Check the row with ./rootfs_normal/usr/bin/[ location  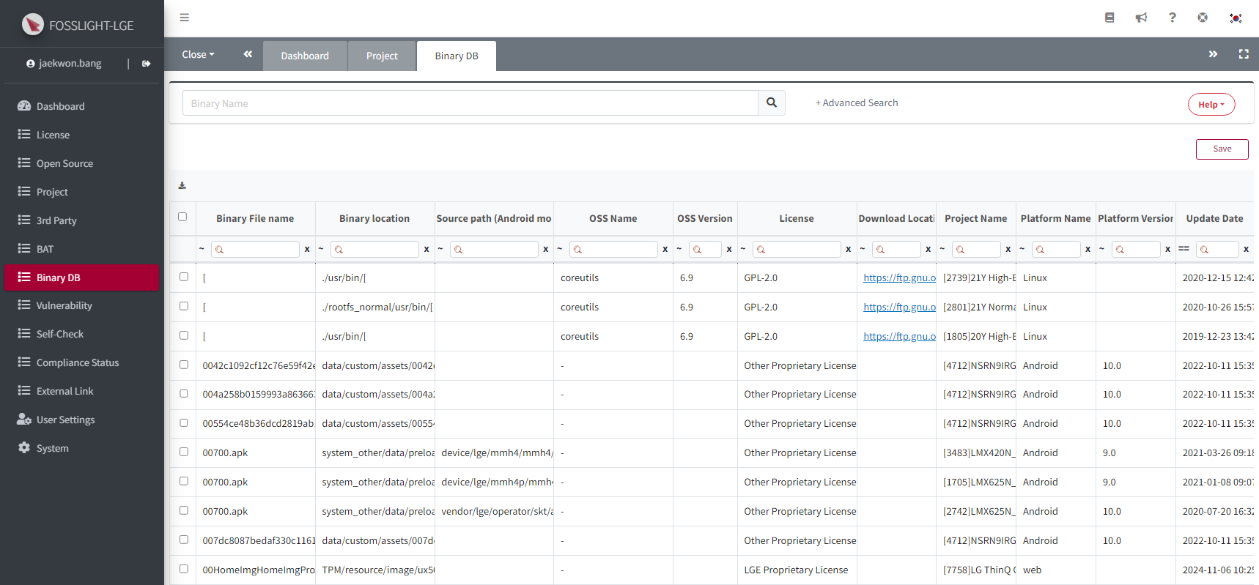[184, 306]
